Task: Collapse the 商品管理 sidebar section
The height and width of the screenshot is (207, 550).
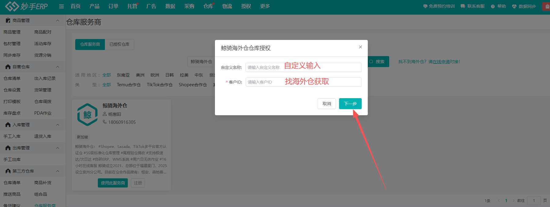Action: click(x=57, y=20)
